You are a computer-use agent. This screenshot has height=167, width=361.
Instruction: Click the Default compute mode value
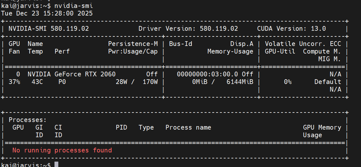coord(328,82)
